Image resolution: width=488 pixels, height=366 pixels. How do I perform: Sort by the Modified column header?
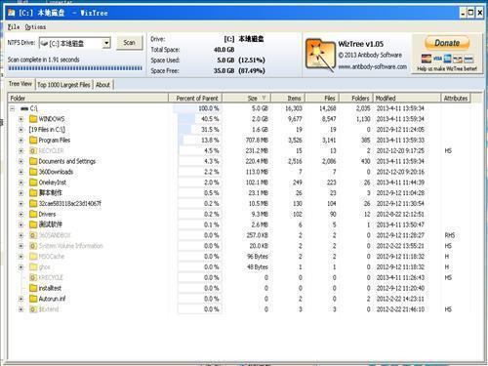(x=407, y=98)
